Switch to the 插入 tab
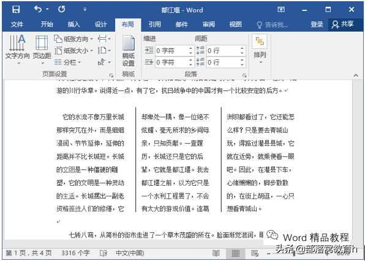Image resolution: width=365 pixels, height=261 pixels. [73, 24]
